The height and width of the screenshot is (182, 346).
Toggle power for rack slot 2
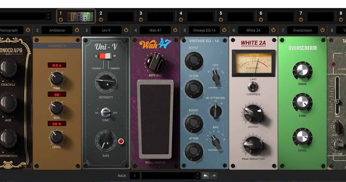tap(101, 19)
